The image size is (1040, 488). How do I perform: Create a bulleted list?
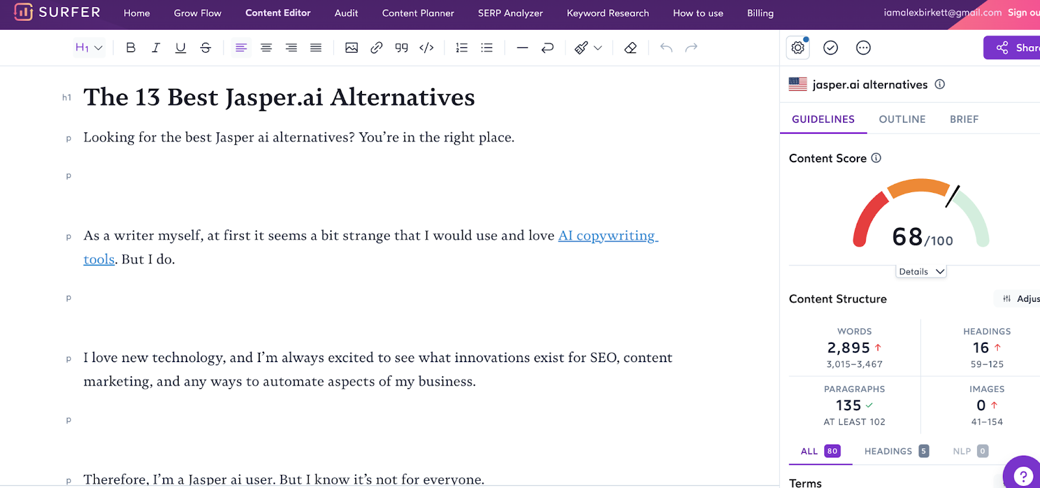487,47
